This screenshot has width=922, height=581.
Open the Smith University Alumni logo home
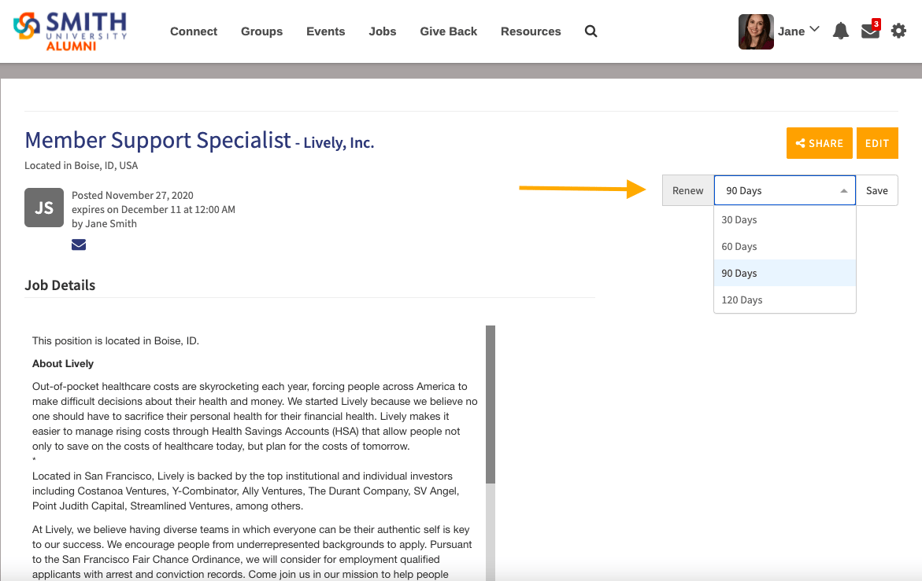tap(70, 31)
